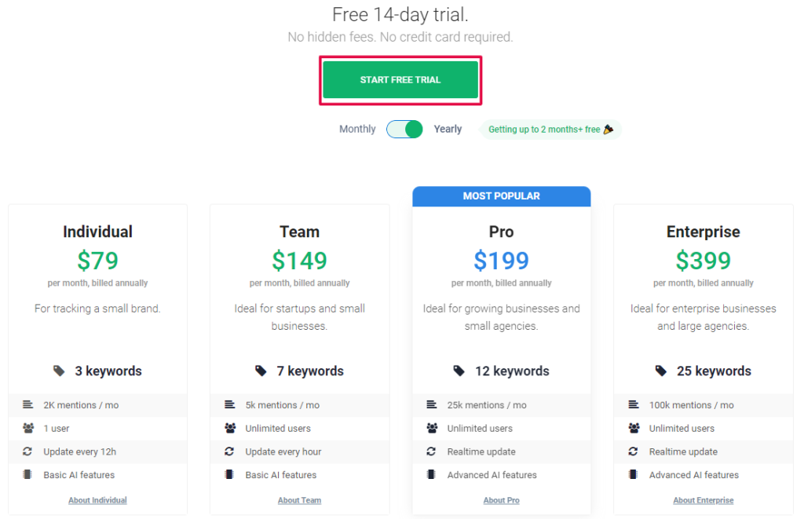This screenshot has width=804, height=519.
Task: Click refresh icon beside Update every 12h
Action: coord(27,451)
